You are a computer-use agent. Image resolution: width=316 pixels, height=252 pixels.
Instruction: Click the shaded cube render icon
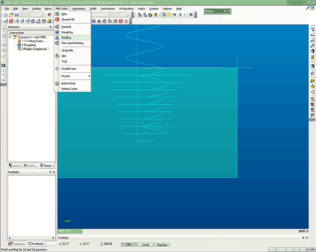(x=163, y=15)
